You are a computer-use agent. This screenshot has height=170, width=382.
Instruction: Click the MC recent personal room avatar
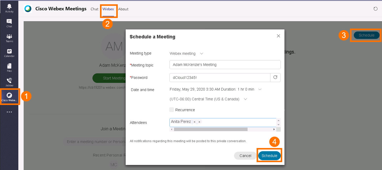114,165
